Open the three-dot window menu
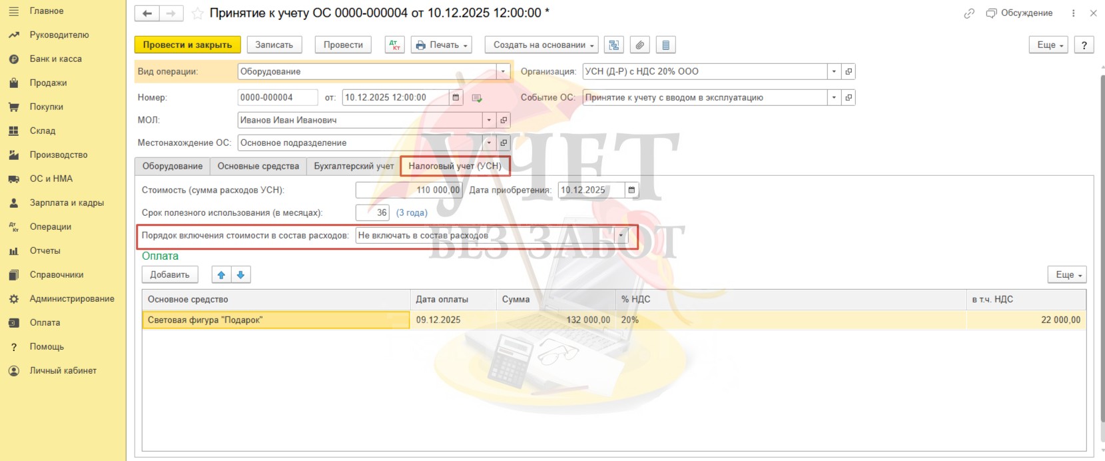 click(1073, 13)
